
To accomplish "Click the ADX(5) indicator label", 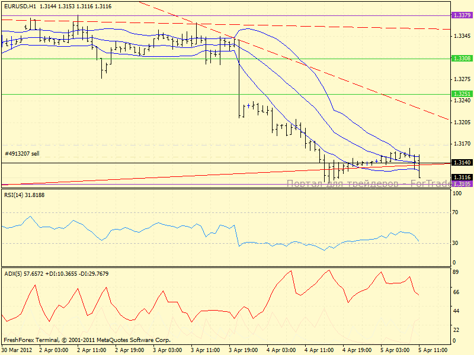I will point(14,273).
